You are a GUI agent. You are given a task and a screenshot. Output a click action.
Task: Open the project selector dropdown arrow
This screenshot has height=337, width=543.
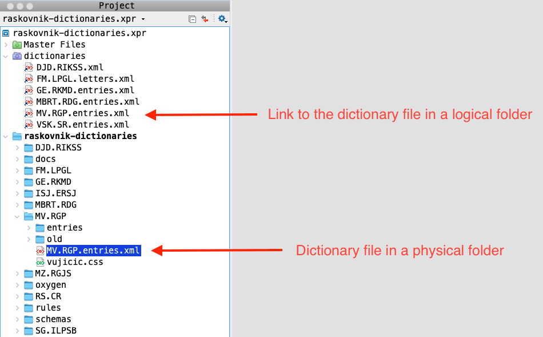143,19
